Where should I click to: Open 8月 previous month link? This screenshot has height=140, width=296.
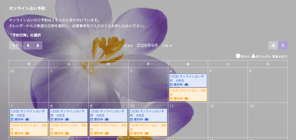(x=129, y=46)
